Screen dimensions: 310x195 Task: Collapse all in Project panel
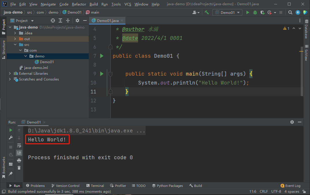coord(68,20)
